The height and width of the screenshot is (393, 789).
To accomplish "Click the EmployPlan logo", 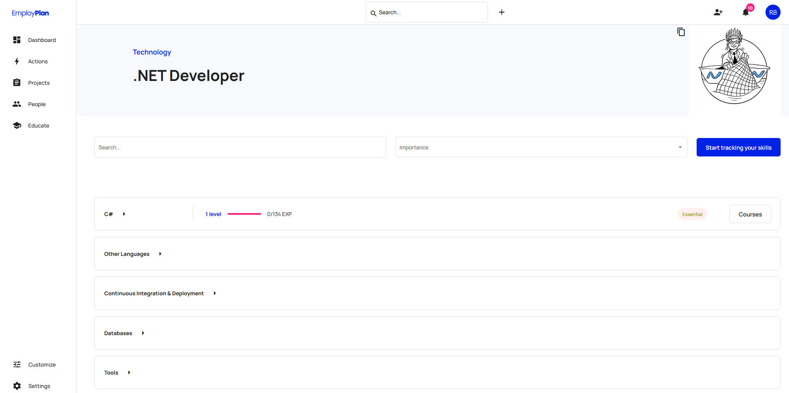I will tap(30, 13).
